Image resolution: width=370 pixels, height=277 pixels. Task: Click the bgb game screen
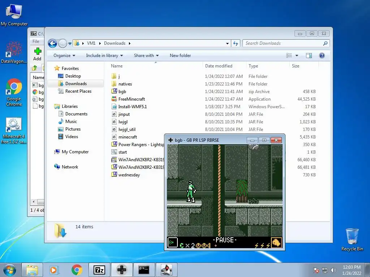click(x=225, y=197)
